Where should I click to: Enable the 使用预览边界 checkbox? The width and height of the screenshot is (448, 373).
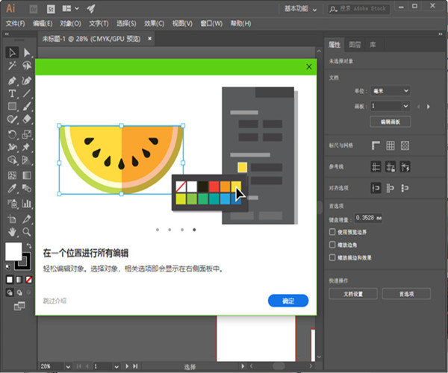(x=333, y=231)
